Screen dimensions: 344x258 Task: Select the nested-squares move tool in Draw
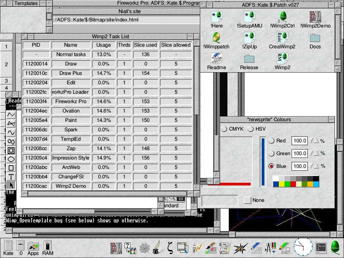click(11, 150)
